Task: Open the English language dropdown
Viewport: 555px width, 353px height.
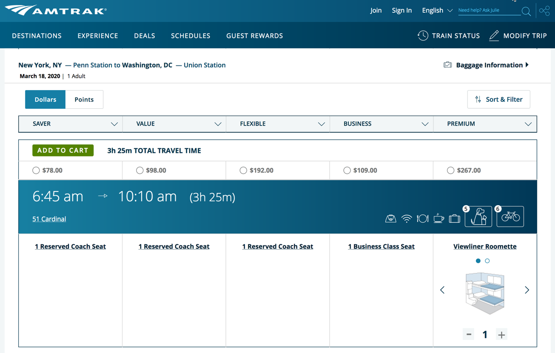Action: [x=436, y=10]
